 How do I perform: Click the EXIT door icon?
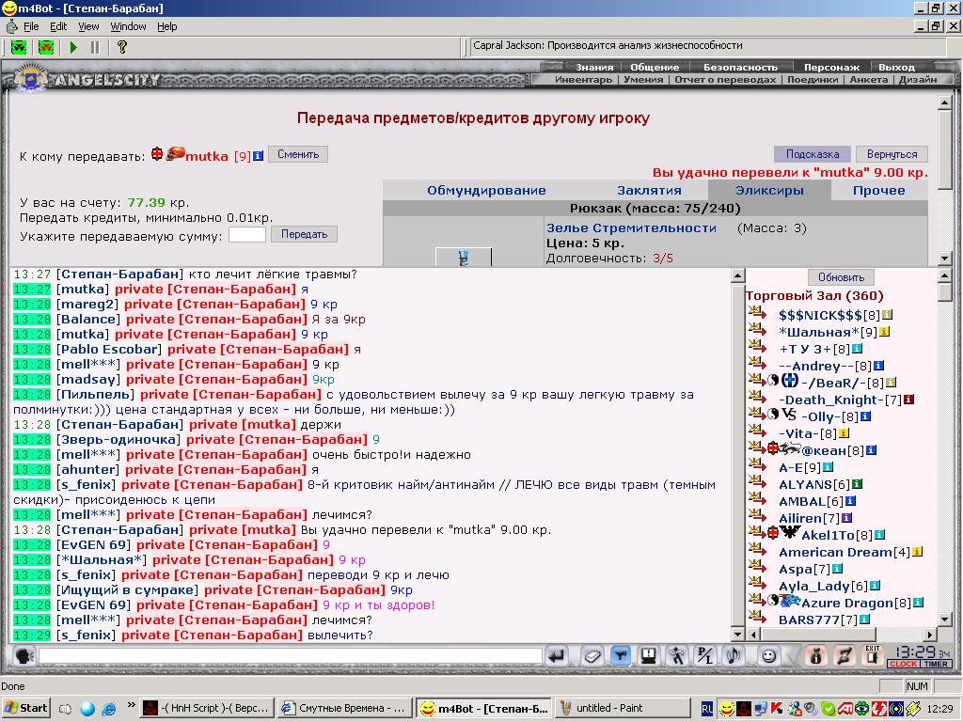point(872,655)
